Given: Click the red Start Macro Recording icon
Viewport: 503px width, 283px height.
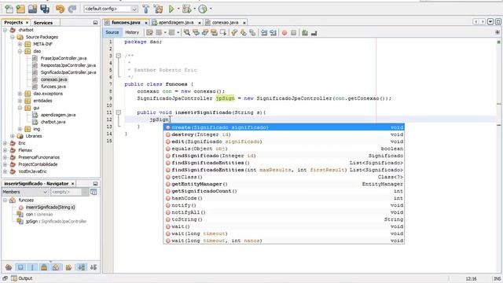Looking at the screenshot, I should click(x=285, y=33).
